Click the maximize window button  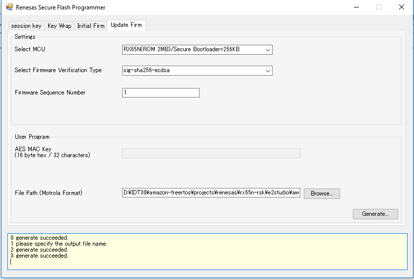pos(379,7)
